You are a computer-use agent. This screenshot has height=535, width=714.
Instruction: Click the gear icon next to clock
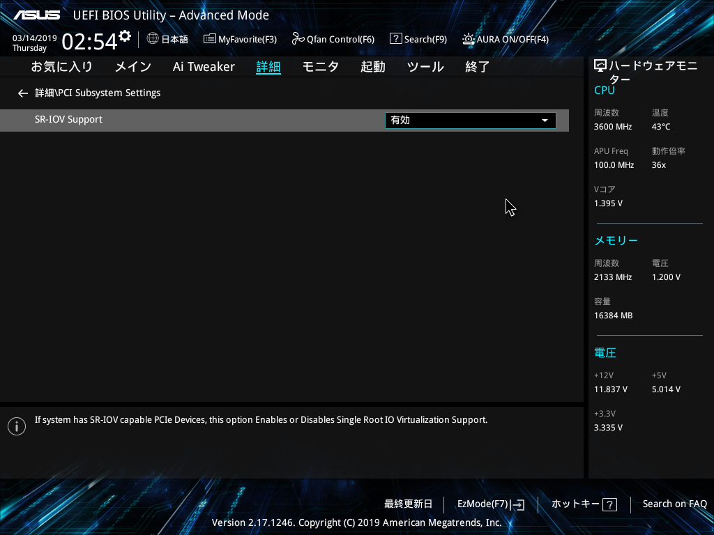click(x=125, y=36)
